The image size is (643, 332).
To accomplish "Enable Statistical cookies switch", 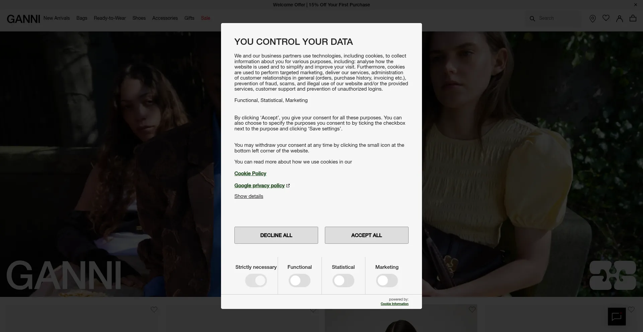I will pyautogui.click(x=343, y=281).
